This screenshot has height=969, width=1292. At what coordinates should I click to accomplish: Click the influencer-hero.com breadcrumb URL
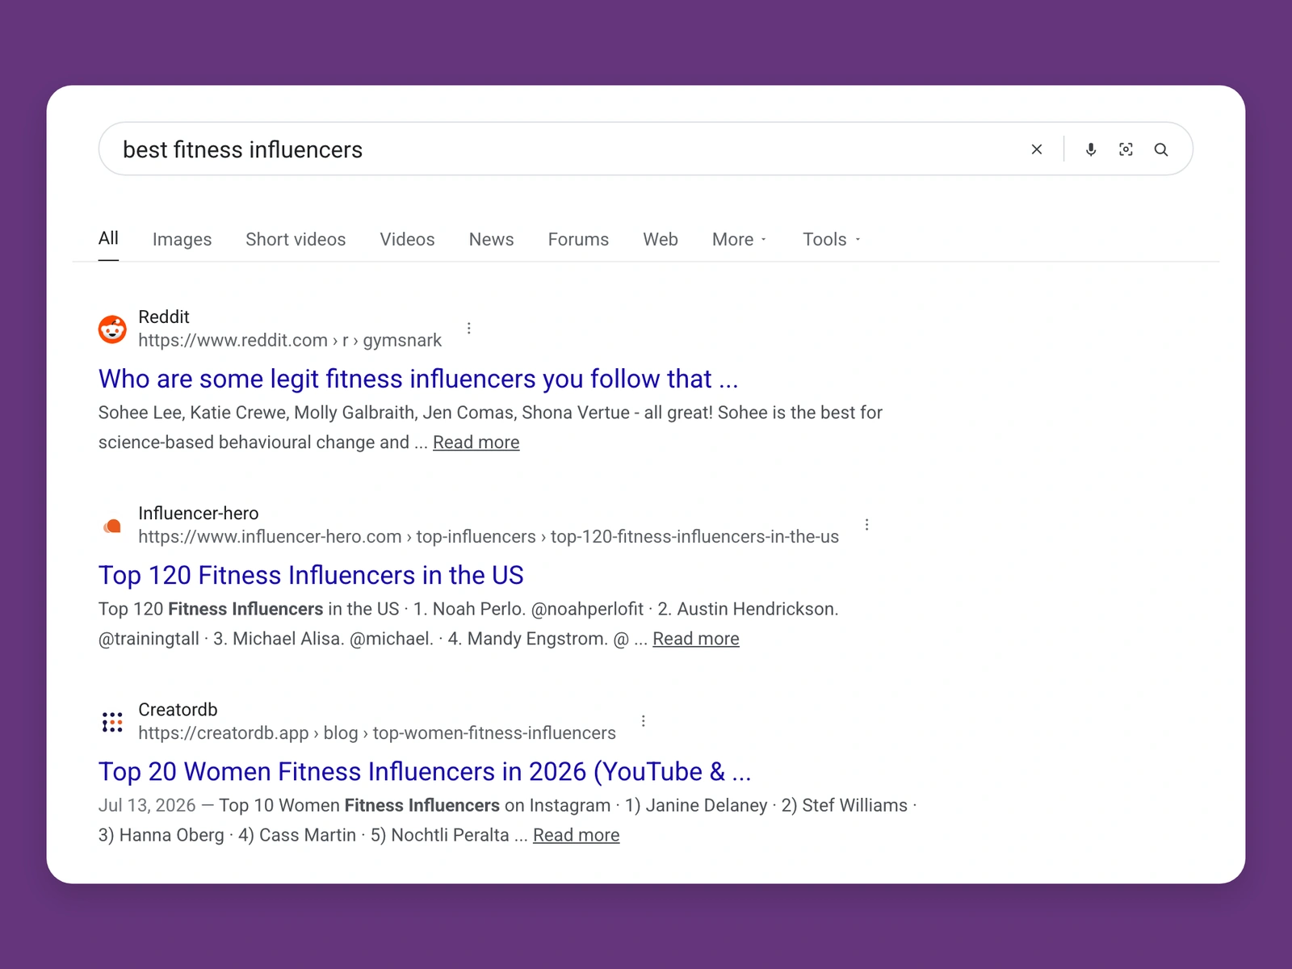pos(489,536)
